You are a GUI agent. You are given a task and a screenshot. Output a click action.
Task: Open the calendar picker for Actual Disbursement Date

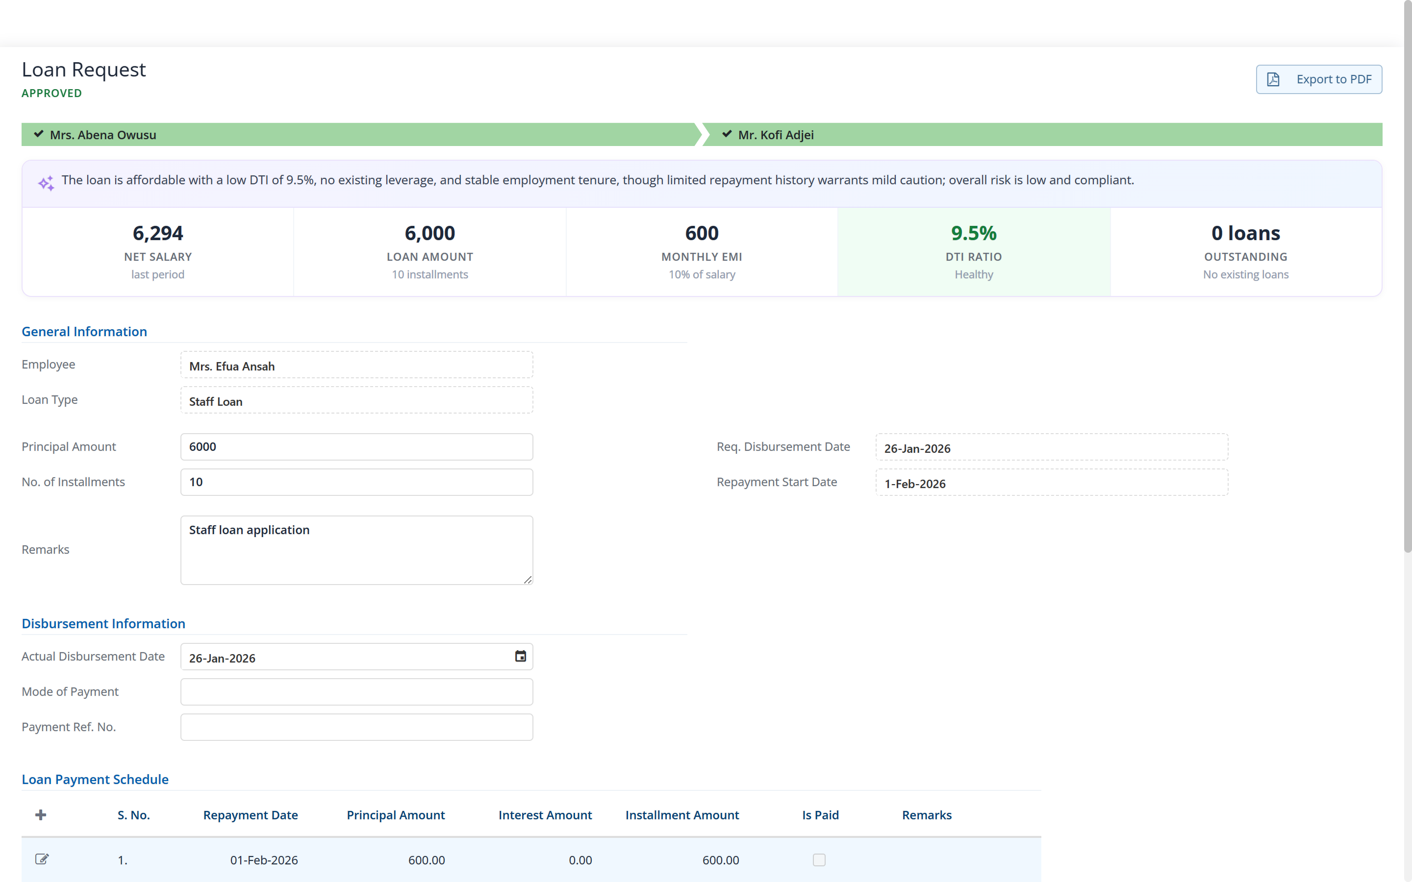(521, 656)
